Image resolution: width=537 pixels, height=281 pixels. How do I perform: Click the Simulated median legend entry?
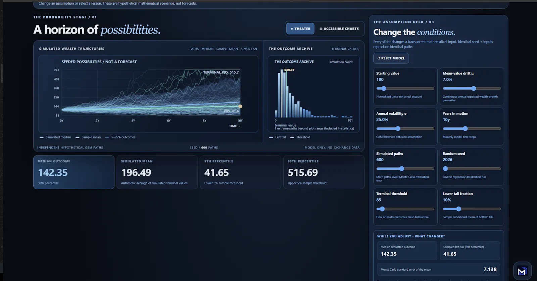55,137
